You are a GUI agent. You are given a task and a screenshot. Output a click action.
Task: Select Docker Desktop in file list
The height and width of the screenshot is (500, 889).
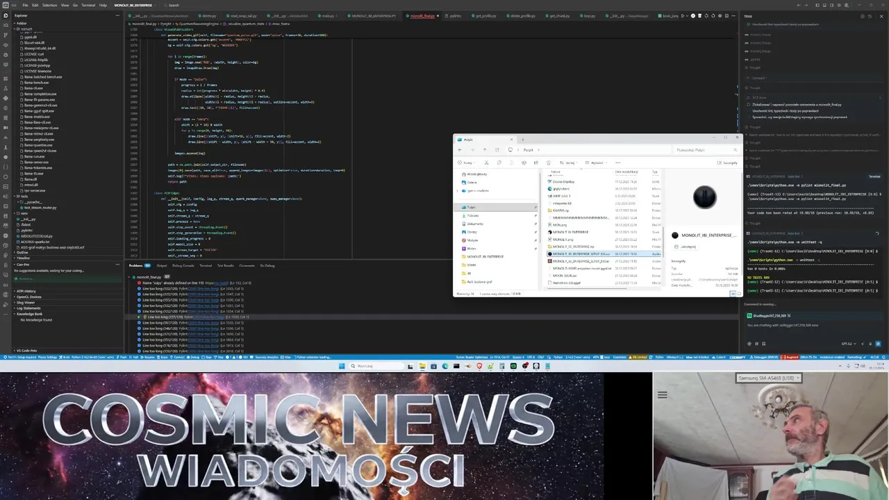pyautogui.click(x=563, y=181)
